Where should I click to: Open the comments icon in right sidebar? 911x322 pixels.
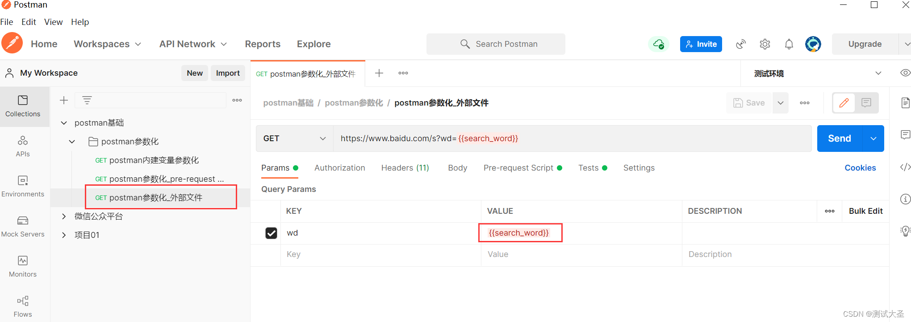(905, 135)
